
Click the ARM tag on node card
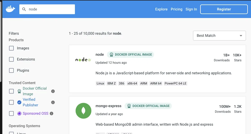tap(144, 83)
